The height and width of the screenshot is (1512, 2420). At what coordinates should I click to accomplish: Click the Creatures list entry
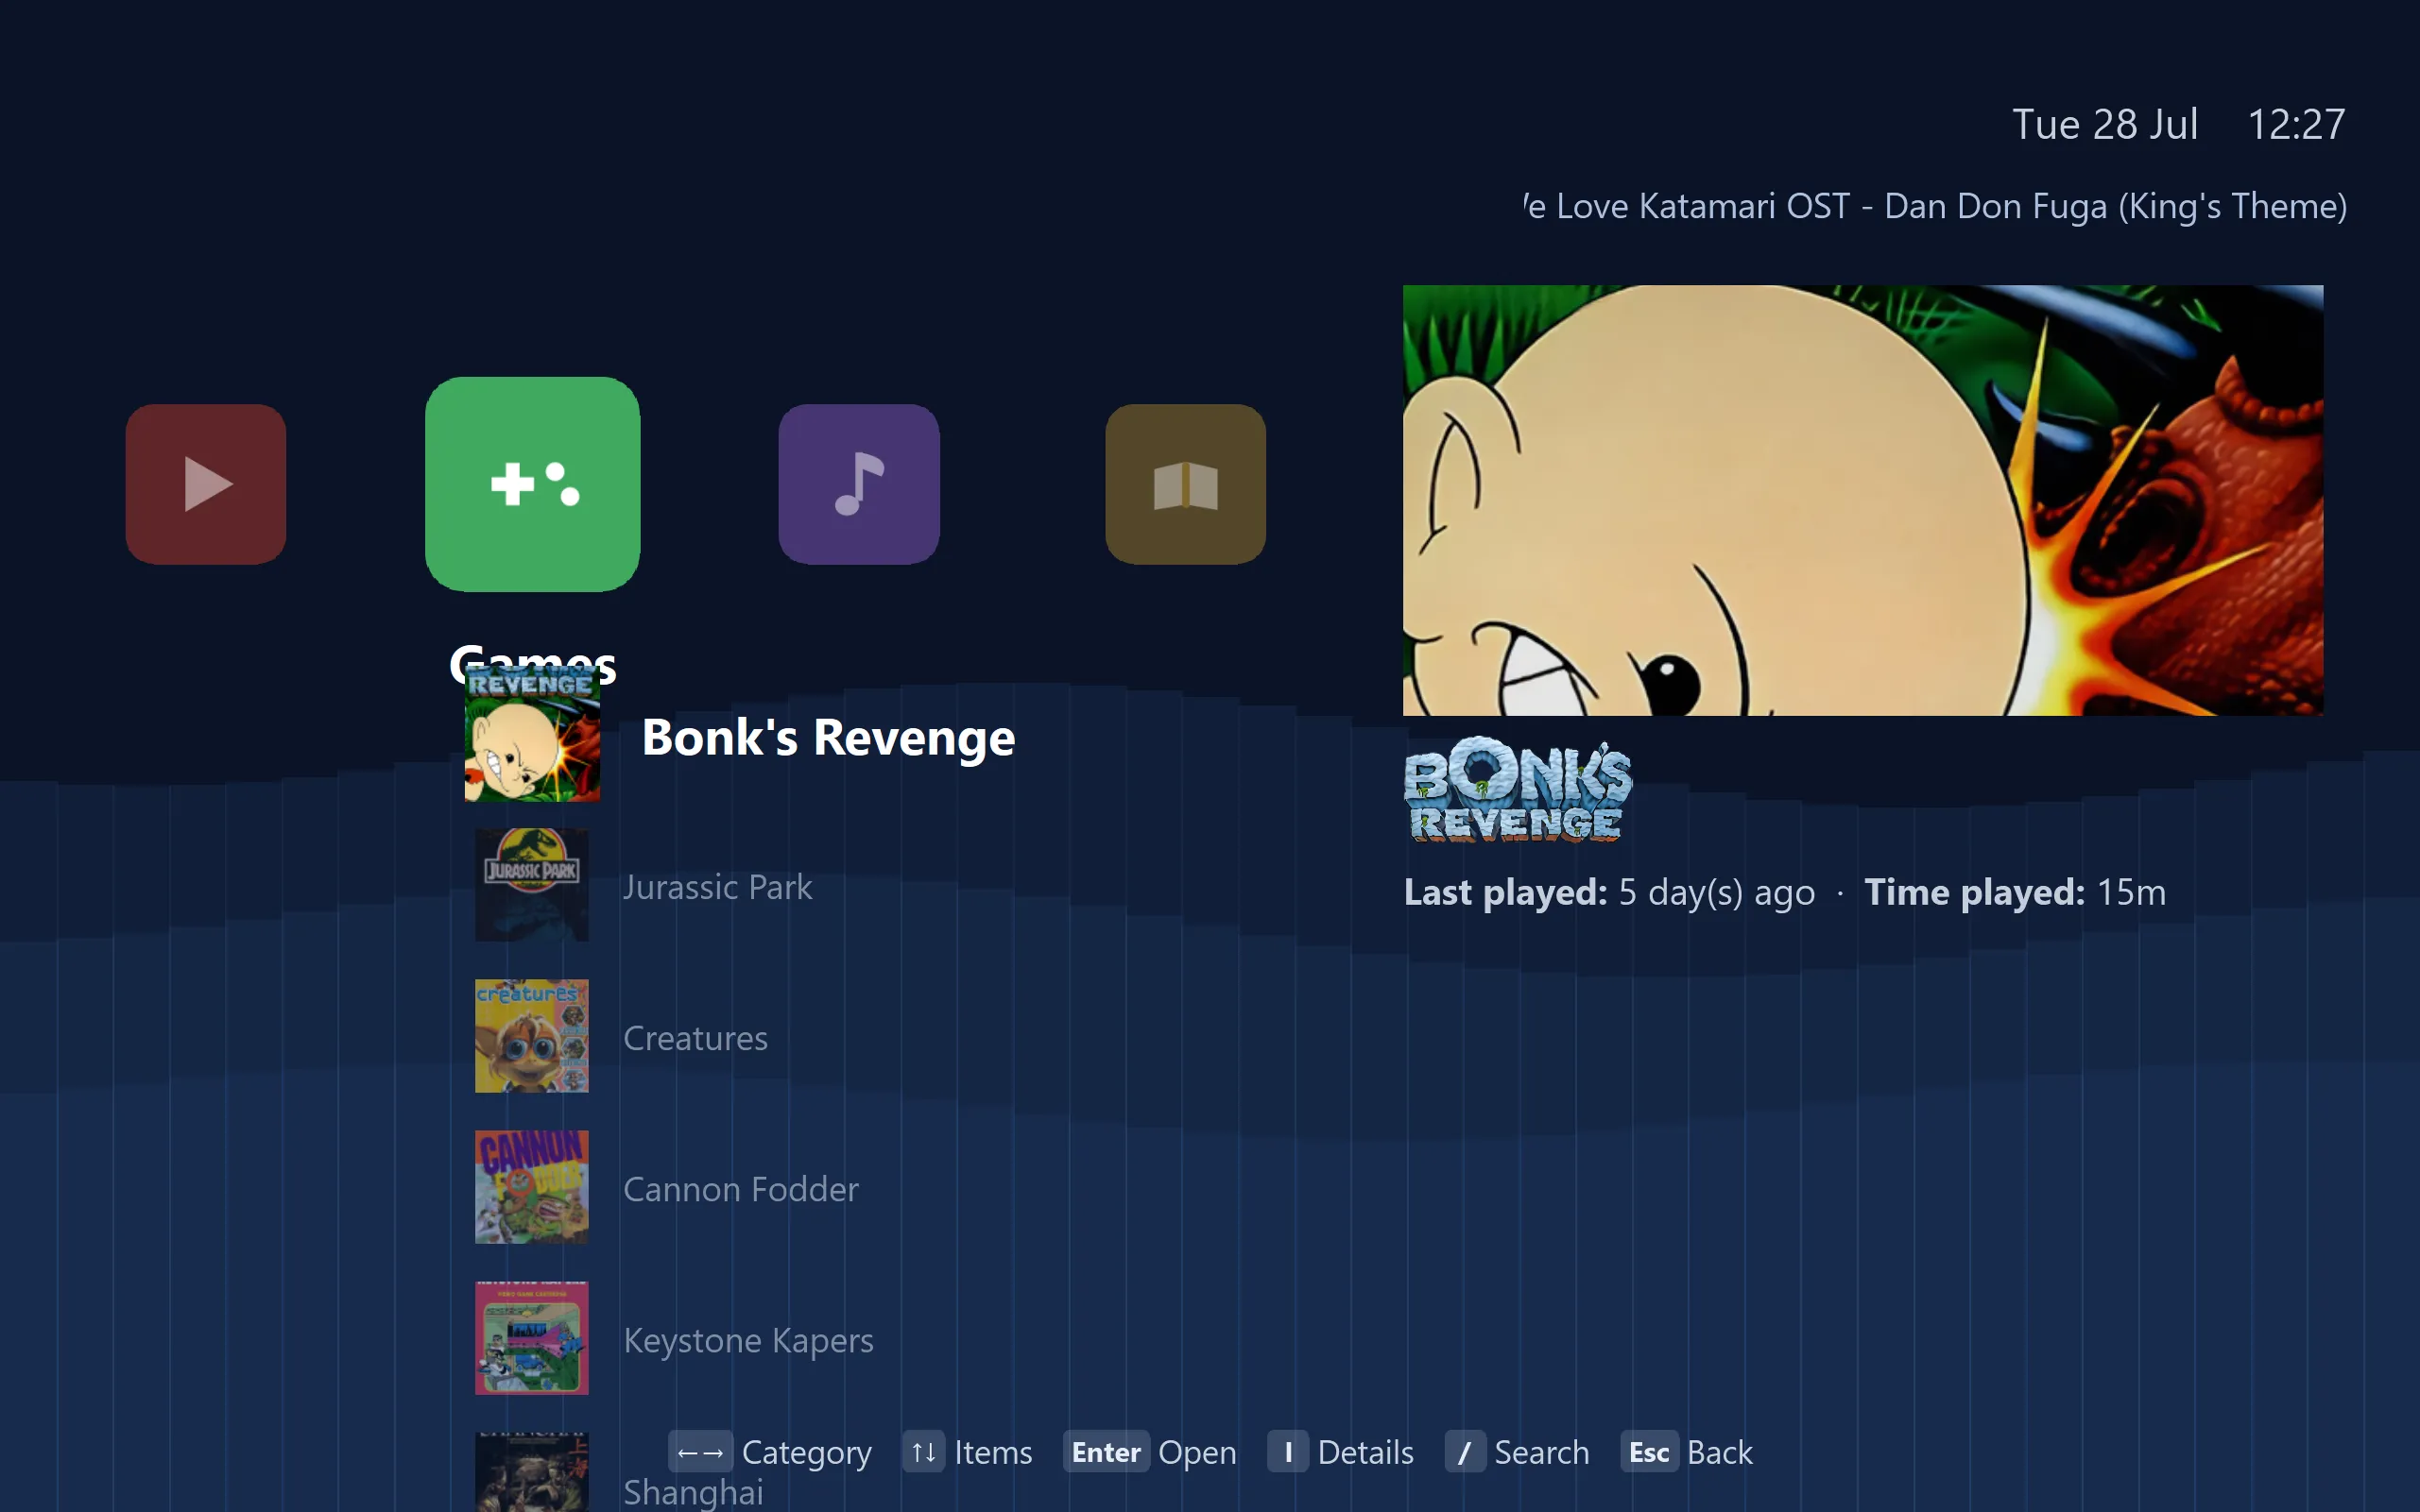pos(695,1038)
